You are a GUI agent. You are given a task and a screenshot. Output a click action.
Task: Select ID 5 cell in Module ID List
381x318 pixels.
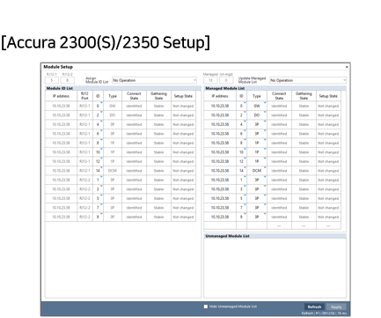click(x=98, y=198)
